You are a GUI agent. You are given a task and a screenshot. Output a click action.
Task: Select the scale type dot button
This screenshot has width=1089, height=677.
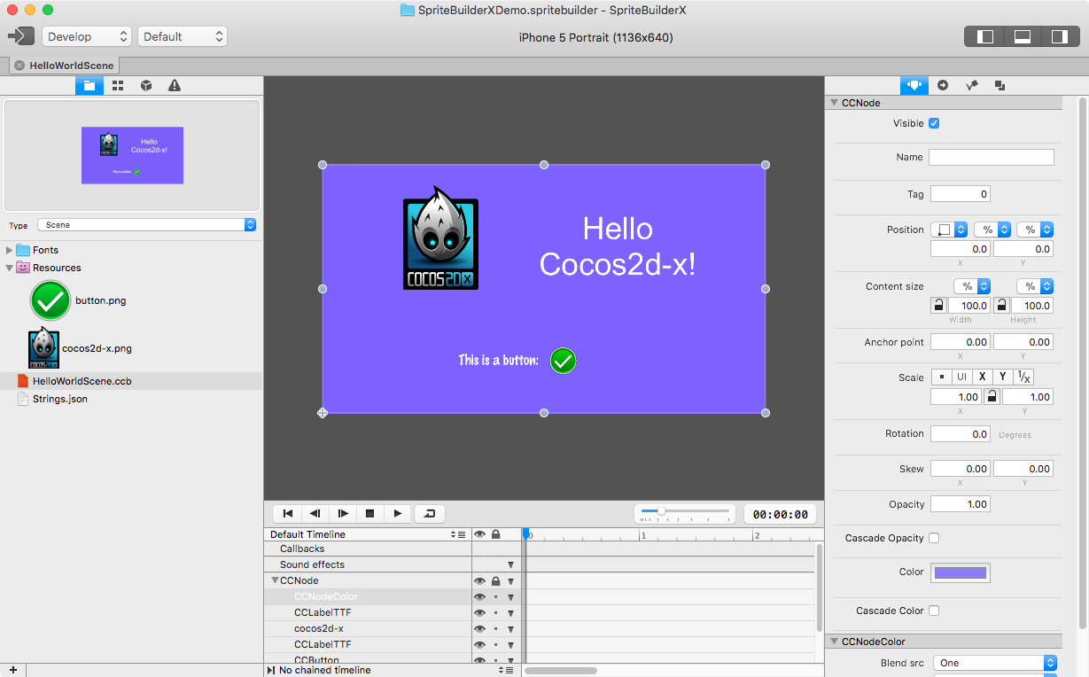(x=941, y=377)
